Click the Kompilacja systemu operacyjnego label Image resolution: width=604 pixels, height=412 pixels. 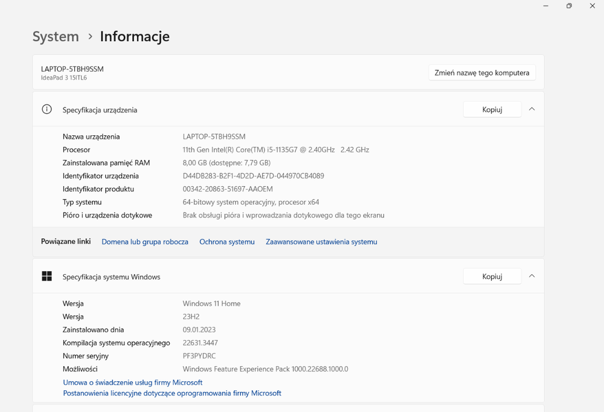tap(117, 343)
